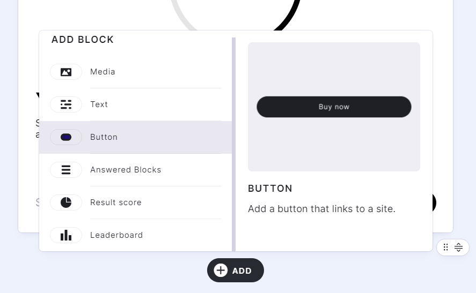Click the Result score pie icon
This screenshot has height=293, width=476.
tap(66, 202)
